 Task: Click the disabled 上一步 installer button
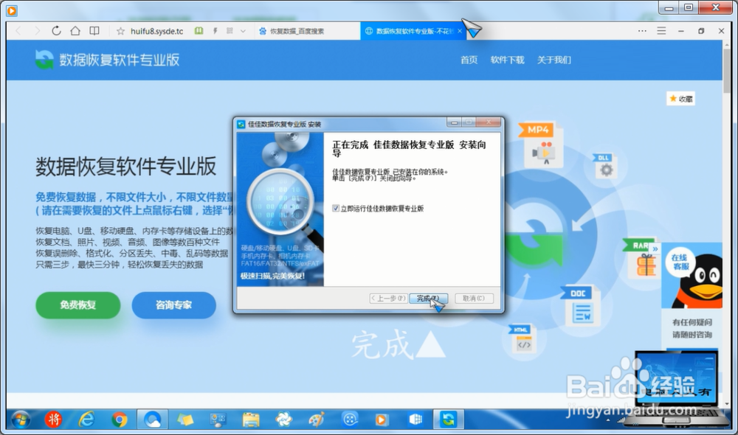388,298
